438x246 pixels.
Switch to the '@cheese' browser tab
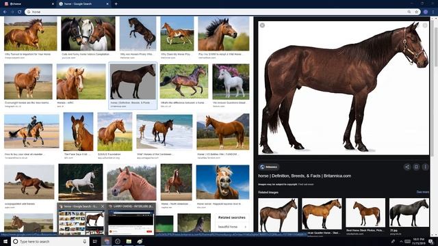28,4
